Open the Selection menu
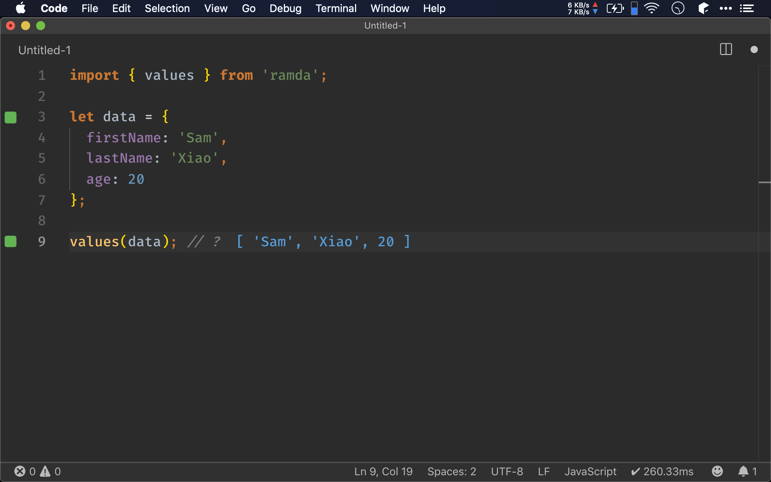Screen dimensions: 771x482 tap(167, 8)
